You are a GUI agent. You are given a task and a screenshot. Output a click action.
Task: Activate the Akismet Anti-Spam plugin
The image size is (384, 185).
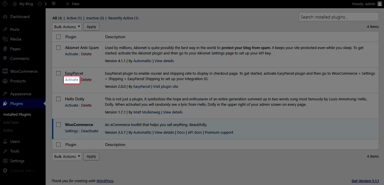pos(72,54)
